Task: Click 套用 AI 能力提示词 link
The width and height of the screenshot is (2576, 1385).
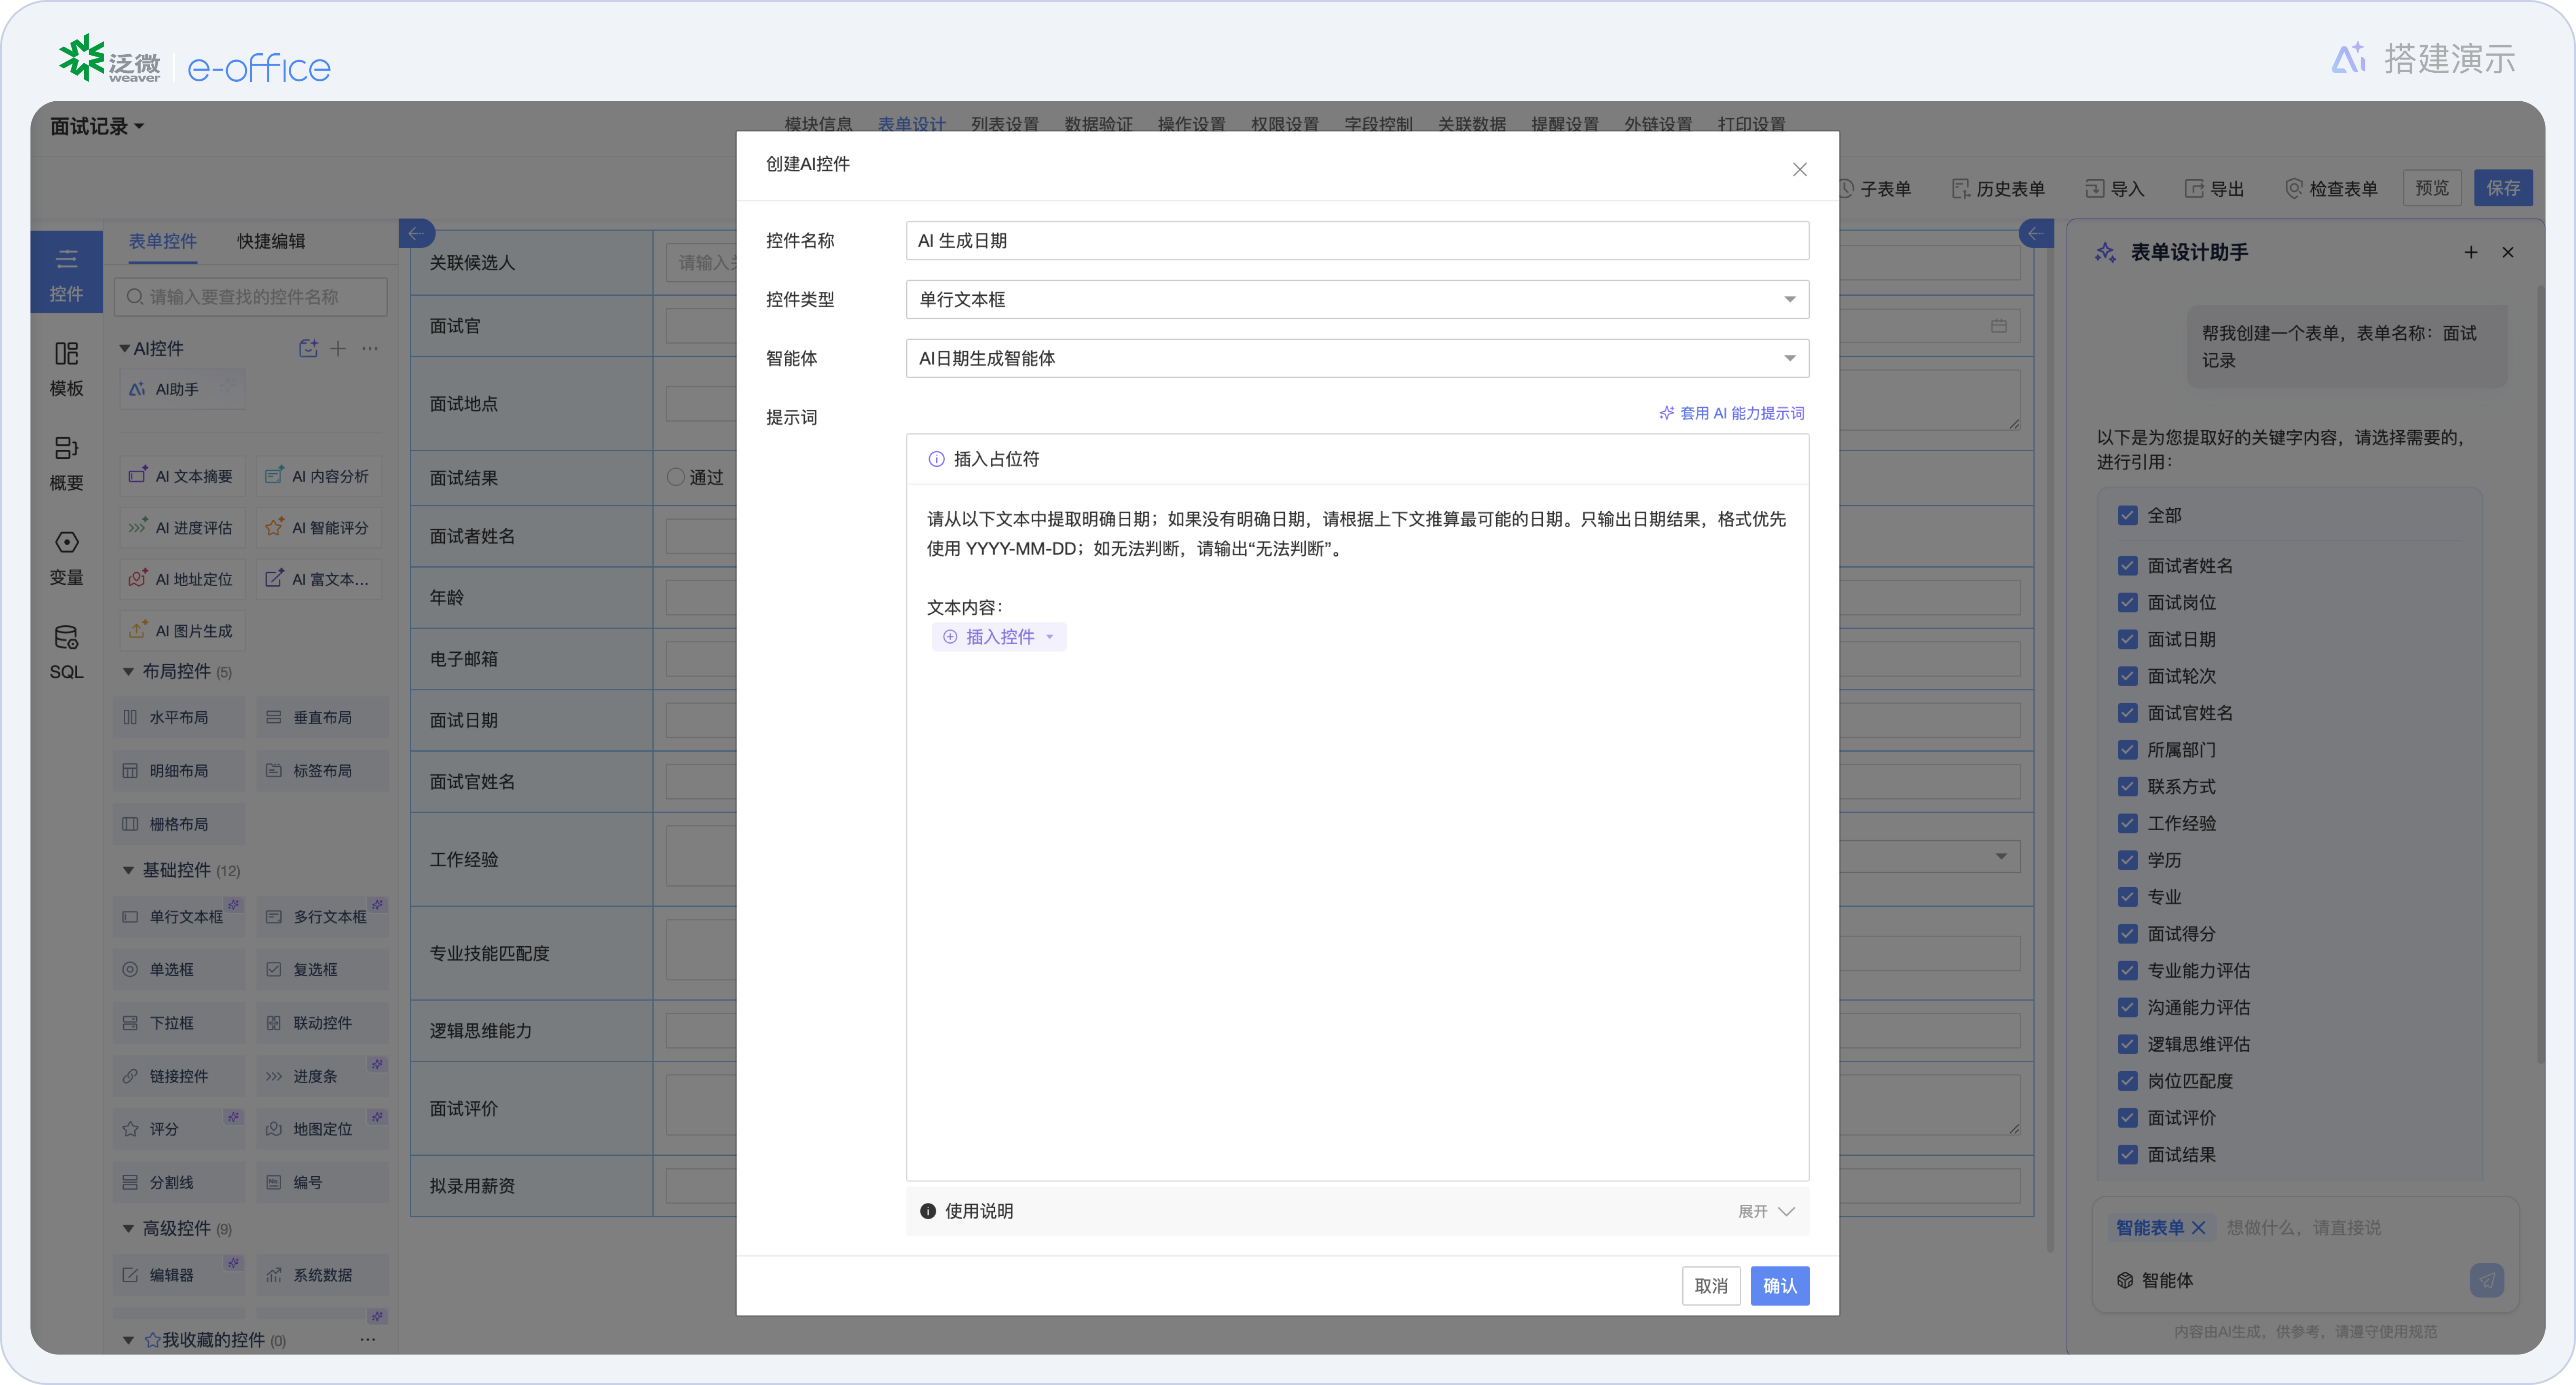Action: point(1732,413)
